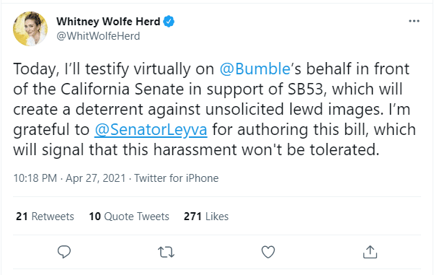Click the @WhitWolfeHerd handle
The width and height of the screenshot is (447, 275).
98,36
